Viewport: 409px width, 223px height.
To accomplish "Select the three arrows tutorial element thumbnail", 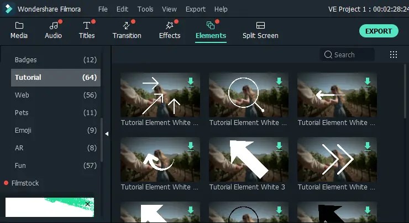I will (160, 95).
